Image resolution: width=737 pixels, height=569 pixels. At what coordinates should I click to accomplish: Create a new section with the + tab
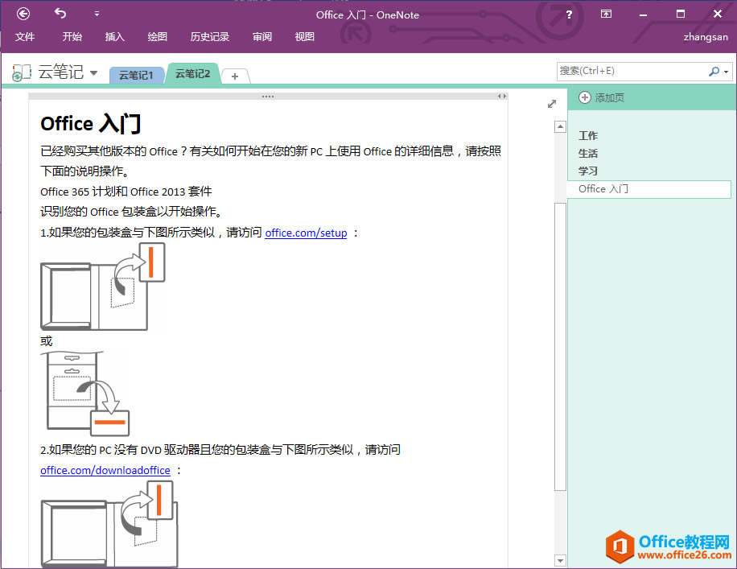click(x=235, y=75)
